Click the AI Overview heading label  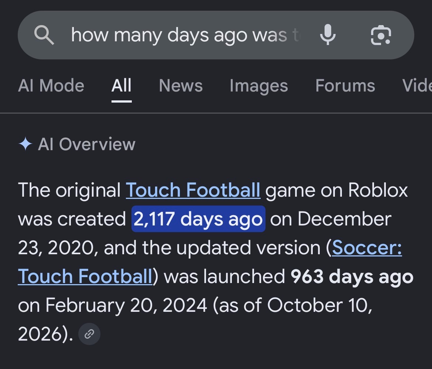coord(86,144)
